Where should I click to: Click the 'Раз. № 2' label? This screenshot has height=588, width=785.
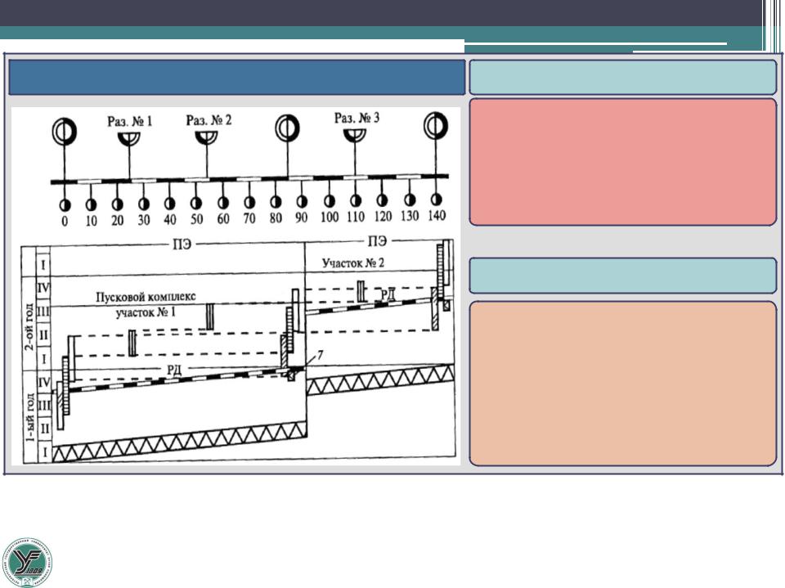point(209,120)
